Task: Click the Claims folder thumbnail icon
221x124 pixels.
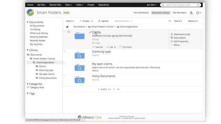Action: coord(79,35)
